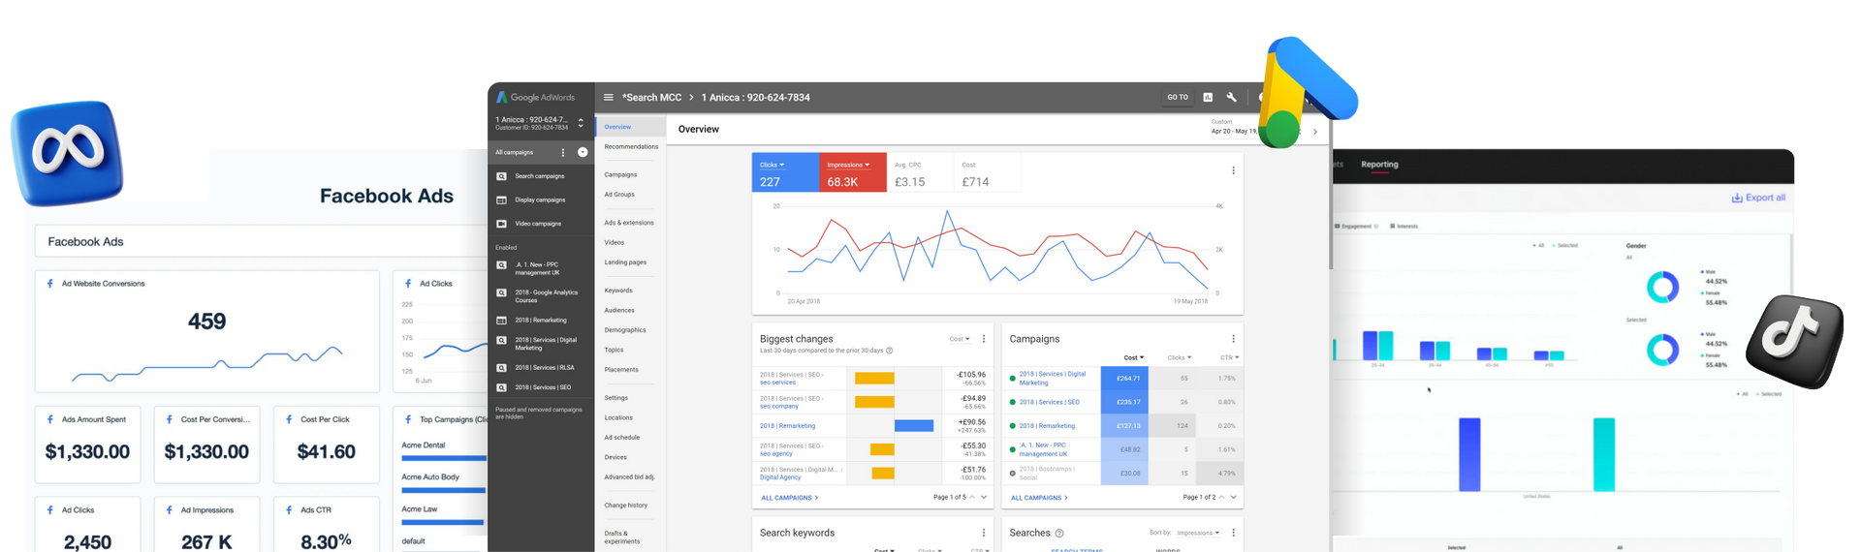Open Landing pages in the page menu
The height and width of the screenshot is (552, 1861).
(x=625, y=262)
